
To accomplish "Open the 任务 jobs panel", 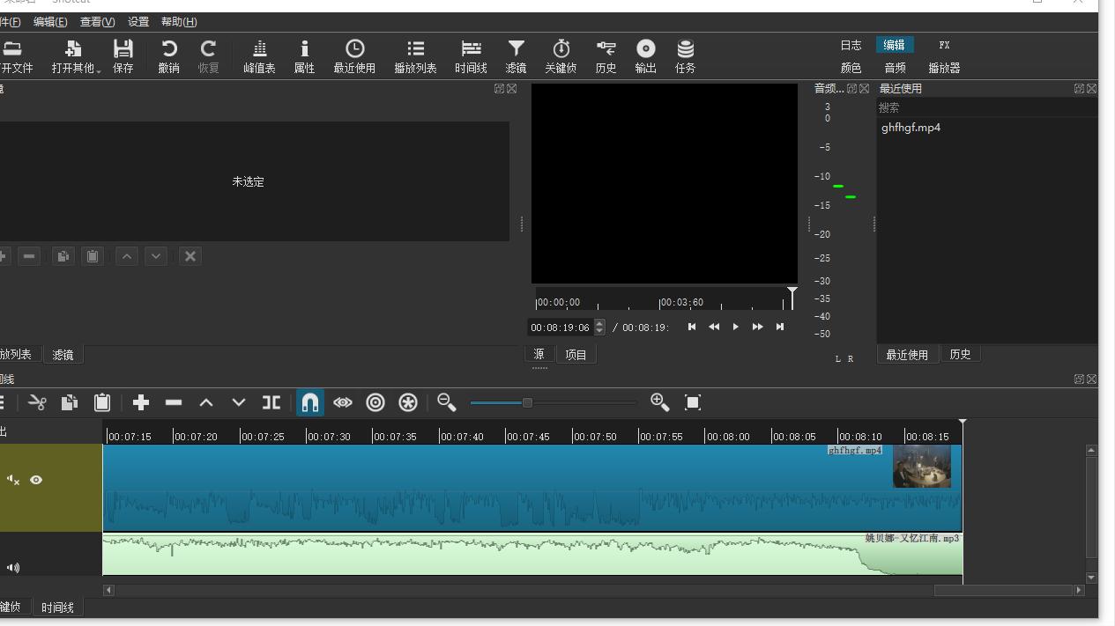I will (685, 56).
